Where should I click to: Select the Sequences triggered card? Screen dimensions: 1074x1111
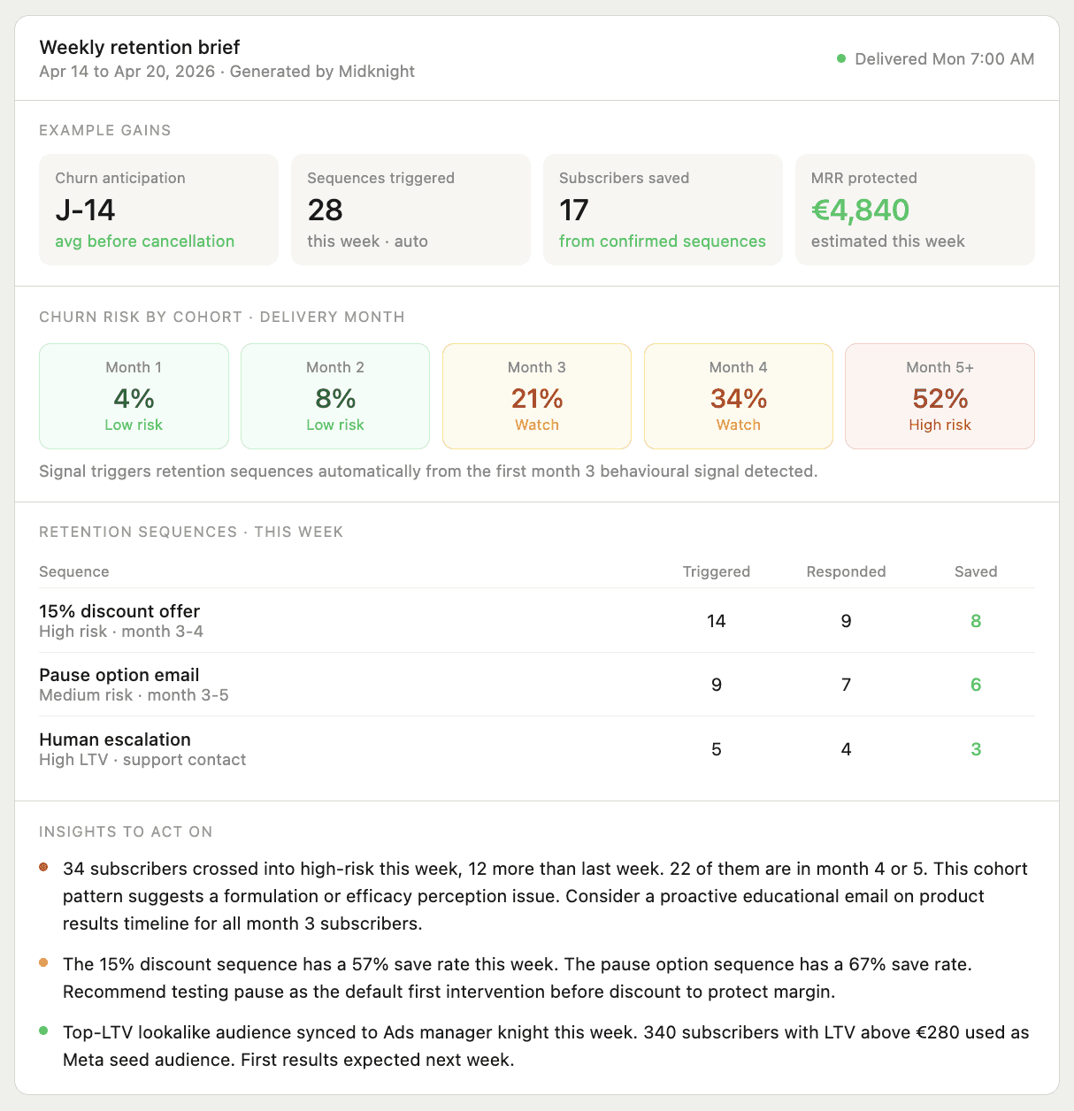tap(410, 210)
